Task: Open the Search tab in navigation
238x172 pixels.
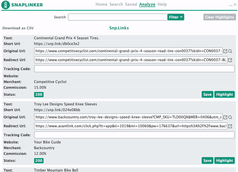Action: (116, 4)
